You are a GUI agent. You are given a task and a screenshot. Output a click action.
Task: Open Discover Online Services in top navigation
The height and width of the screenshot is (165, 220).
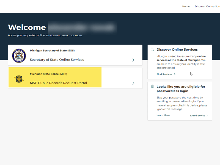[207, 6]
